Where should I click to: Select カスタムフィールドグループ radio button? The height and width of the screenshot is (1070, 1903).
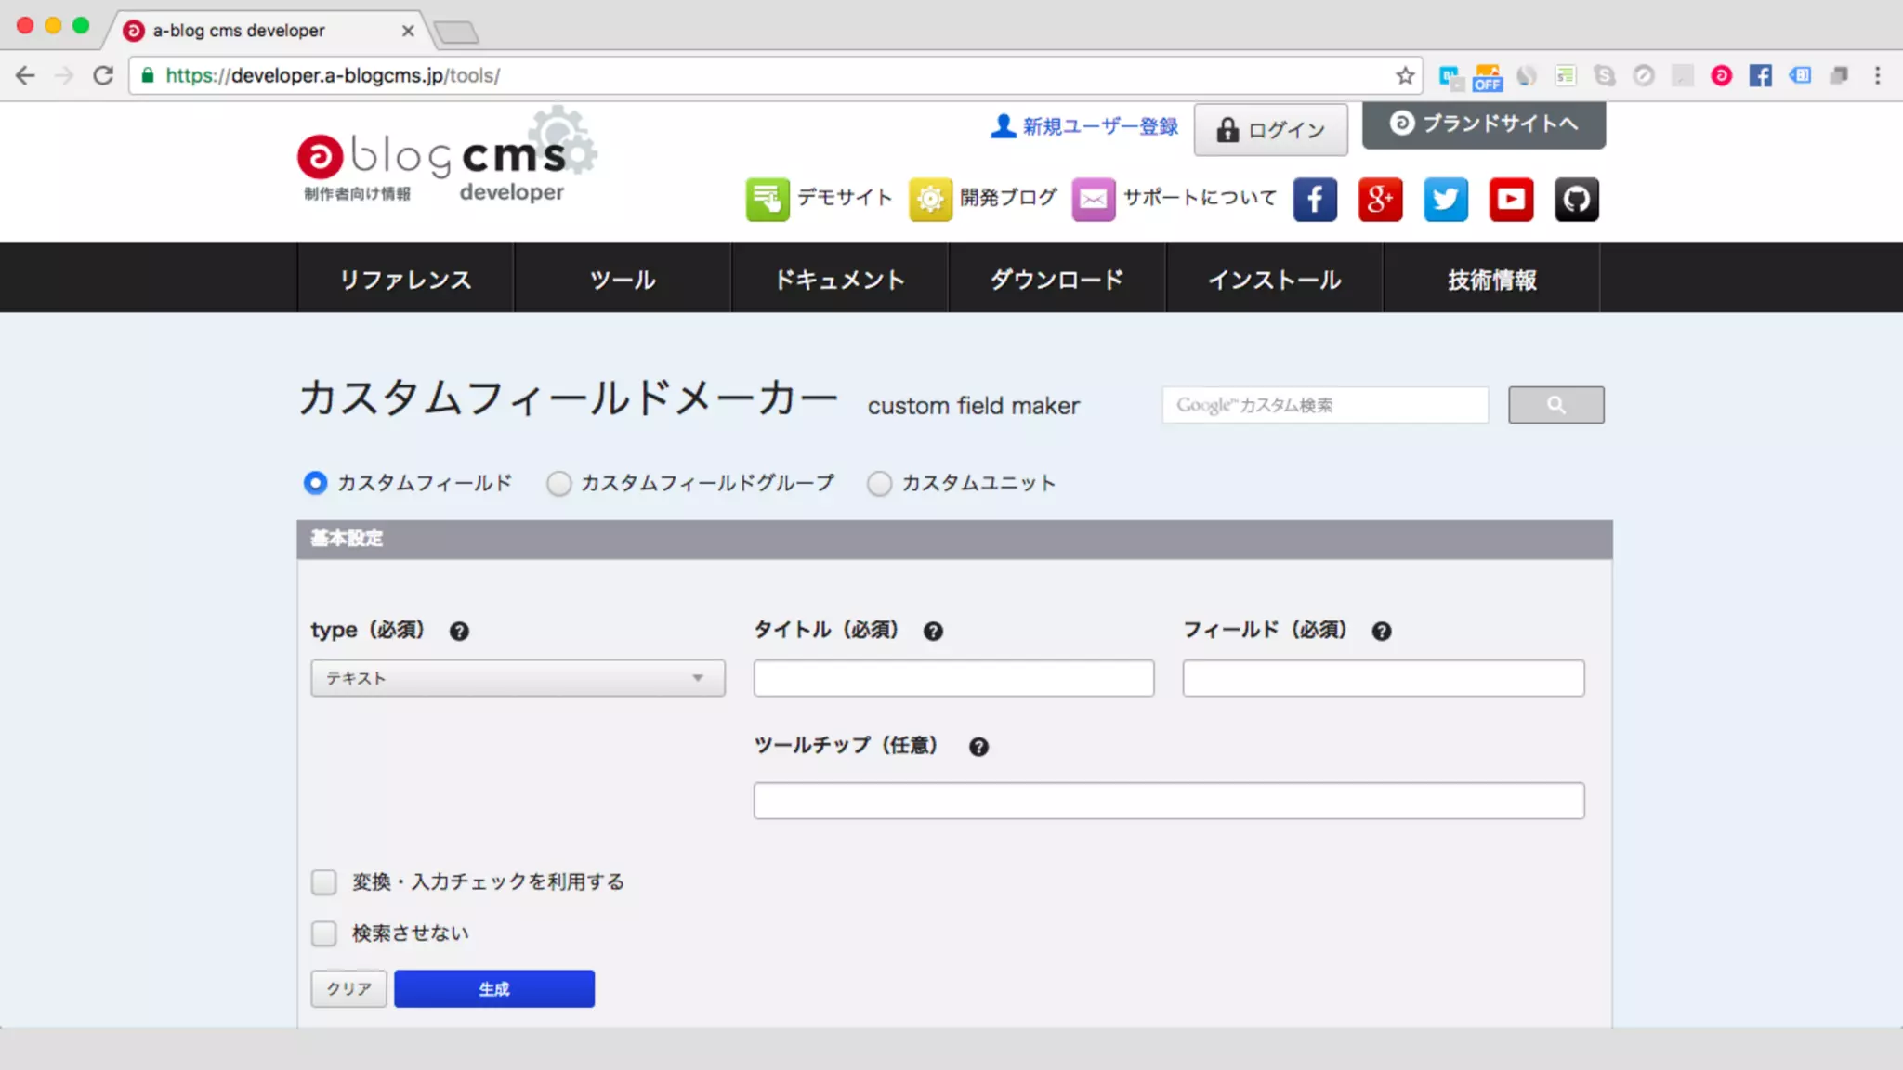[x=558, y=484]
